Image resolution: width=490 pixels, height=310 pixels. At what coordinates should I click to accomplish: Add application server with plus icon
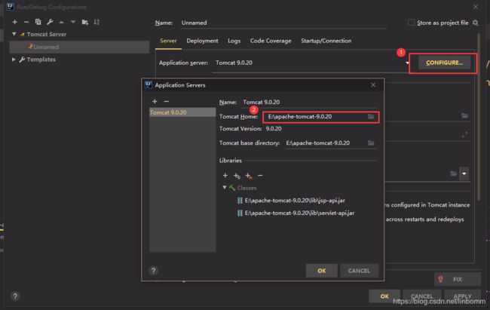tap(155, 101)
